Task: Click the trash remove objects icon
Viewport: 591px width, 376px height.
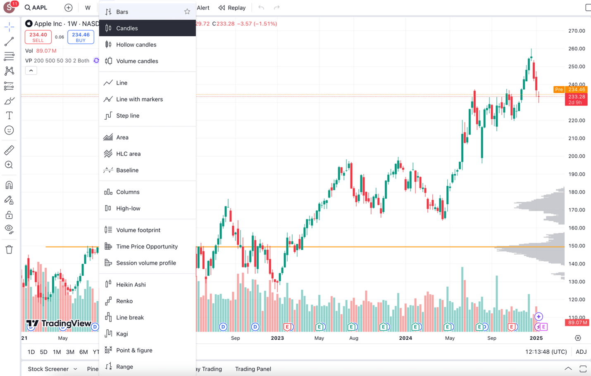Action: pyautogui.click(x=9, y=249)
